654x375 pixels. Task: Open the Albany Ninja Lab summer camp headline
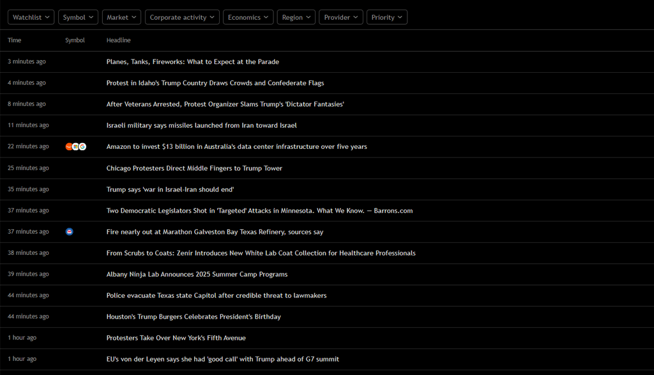[x=197, y=274]
